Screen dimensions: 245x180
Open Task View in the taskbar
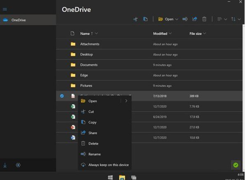pos(134,178)
